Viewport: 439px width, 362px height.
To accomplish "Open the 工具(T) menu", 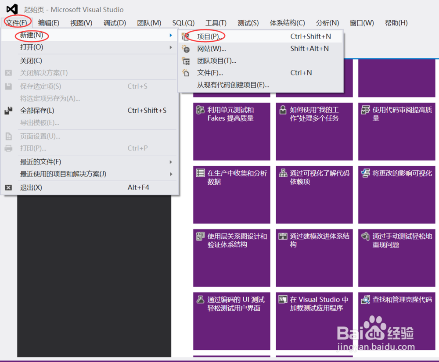I will coord(216,23).
